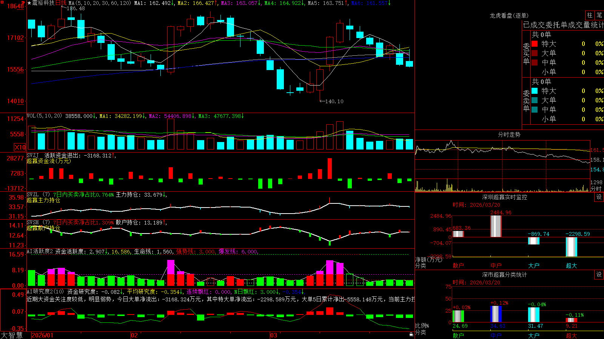Click the 超赢资金流(万元) yellow label
This screenshot has height=339, width=604.
49,161
